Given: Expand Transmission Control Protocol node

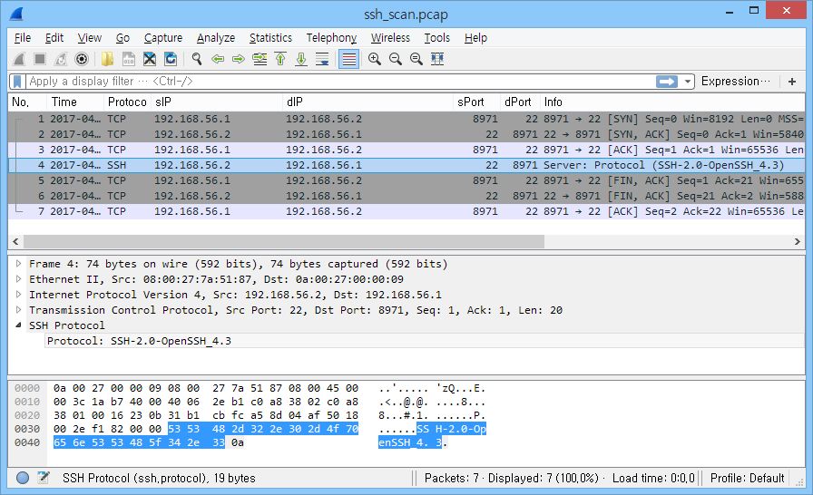Looking at the screenshot, I should [x=19, y=310].
